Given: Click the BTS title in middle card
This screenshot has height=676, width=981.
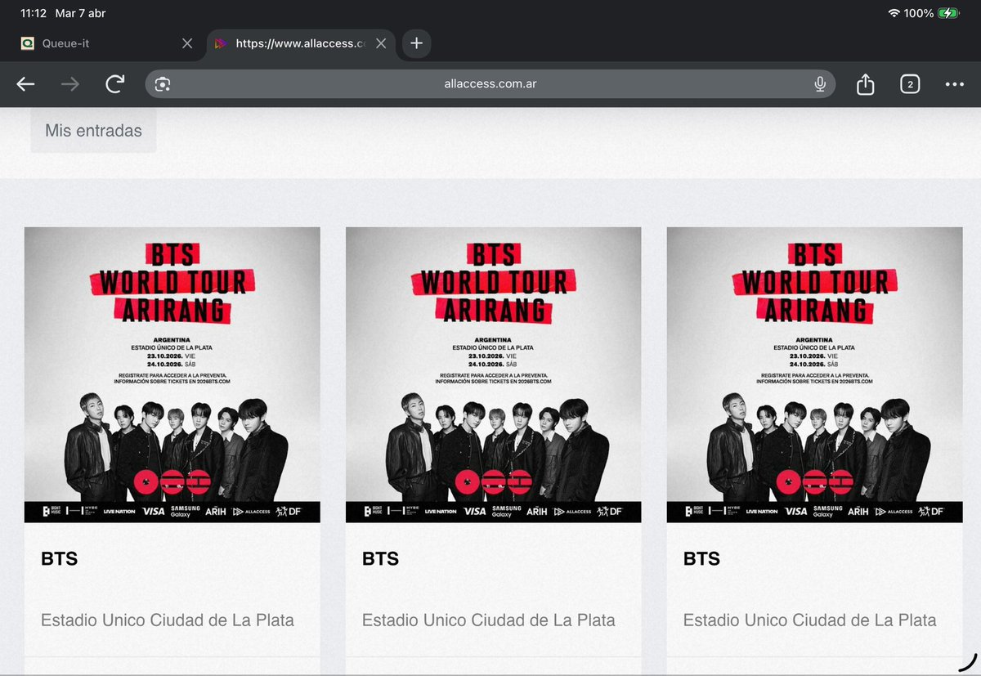Looking at the screenshot, I should 381,559.
